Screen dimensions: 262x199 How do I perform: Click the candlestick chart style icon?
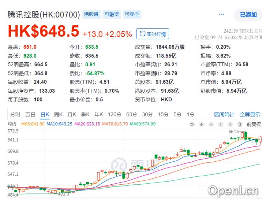[x=240, y=124]
